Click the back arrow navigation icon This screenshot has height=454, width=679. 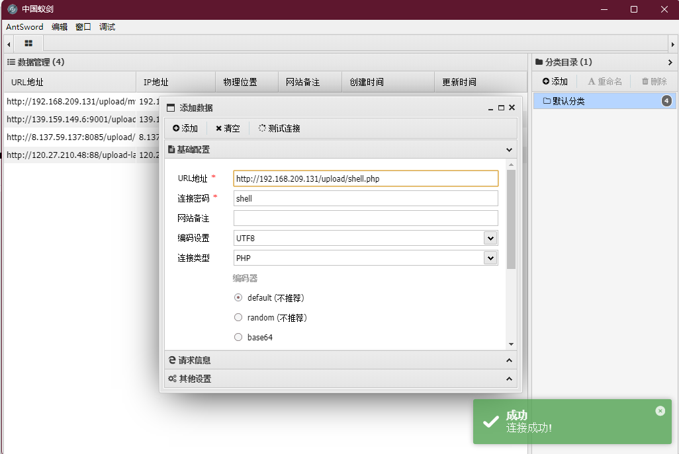[7, 43]
